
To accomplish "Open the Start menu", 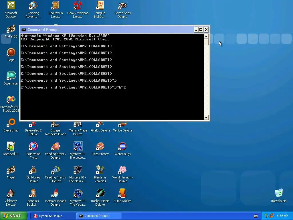I will [x=14, y=216].
